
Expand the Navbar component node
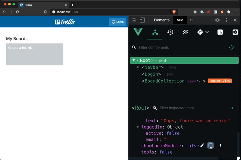point(138,67)
